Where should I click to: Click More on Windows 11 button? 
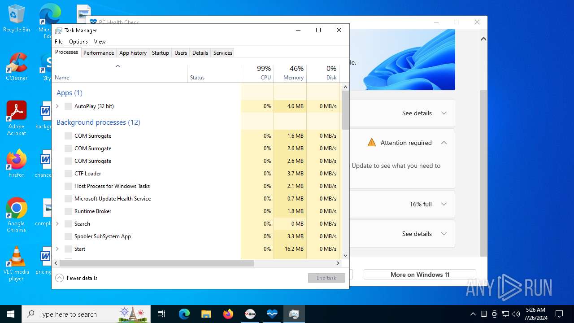pos(420,275)
